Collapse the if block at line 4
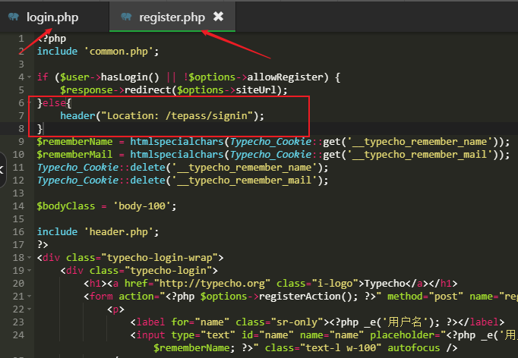518x358 pixels. [x=32, y=77]
